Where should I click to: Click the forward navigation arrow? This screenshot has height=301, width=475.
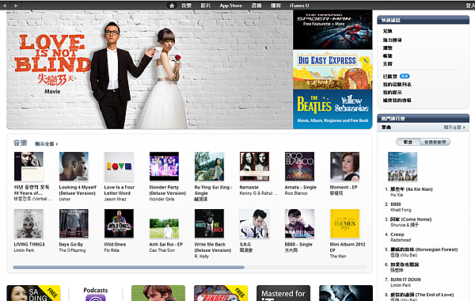[x=16, y=6]
